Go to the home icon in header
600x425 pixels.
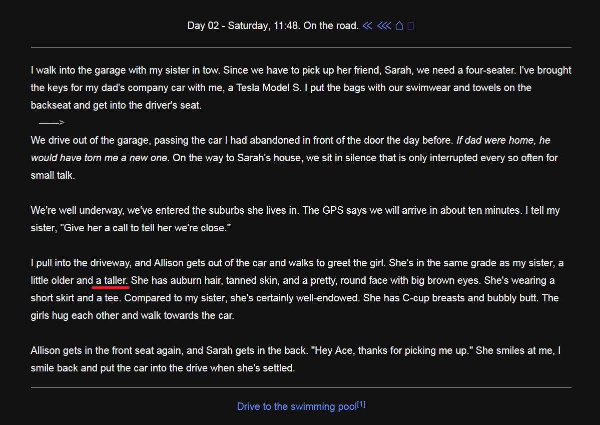(x=399, y=26)
